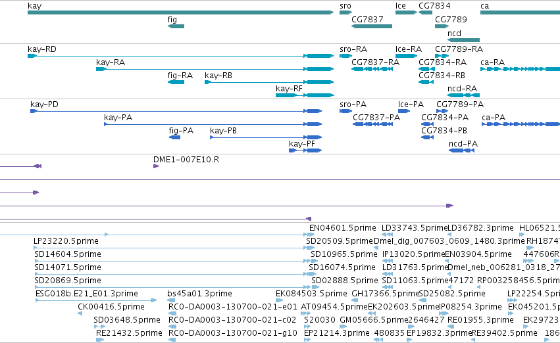Select RC0-DA0003-130700-021-g10

tap(172, 340)
